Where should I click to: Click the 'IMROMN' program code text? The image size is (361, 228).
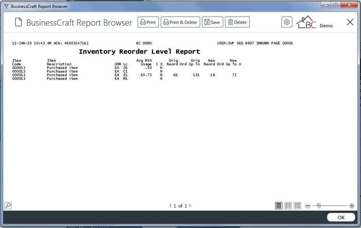(x=262, y=43)
